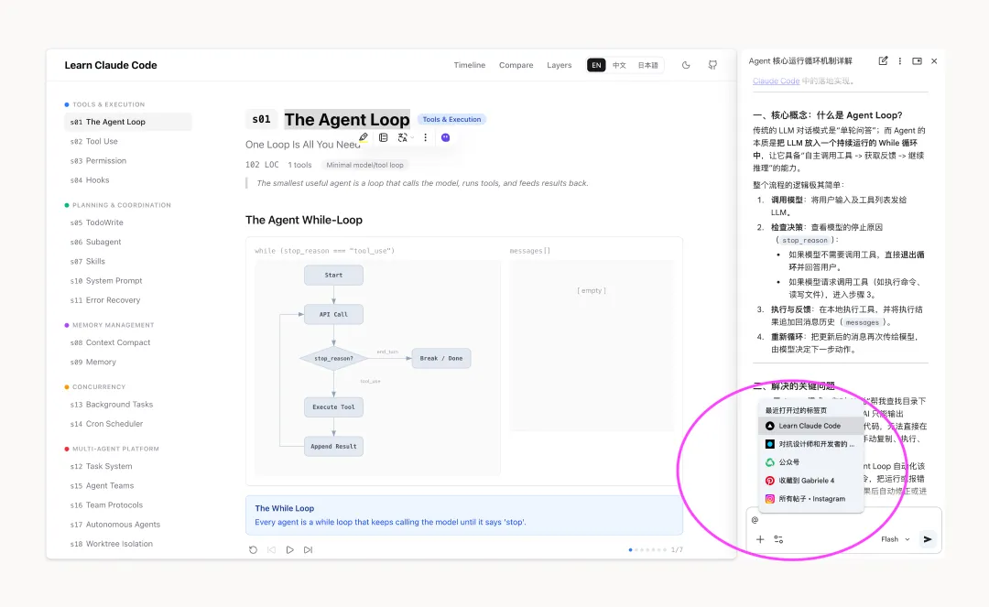989x607 pixels.
Task: Go to the previous animation step
Action: [271, 549]
